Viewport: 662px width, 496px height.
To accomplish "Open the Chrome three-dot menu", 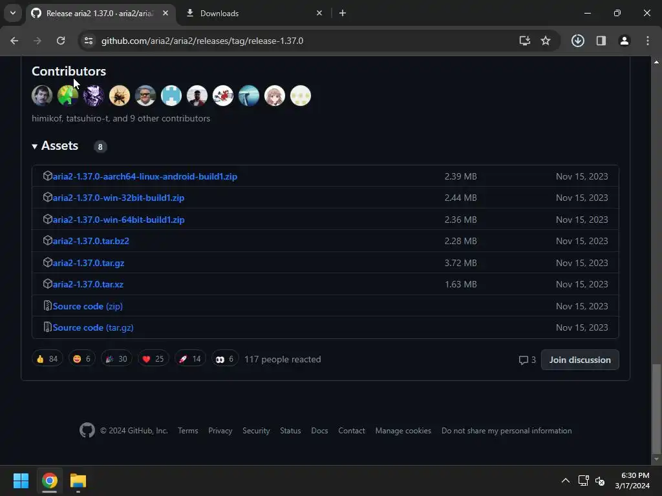I will [x=648, y=41].
